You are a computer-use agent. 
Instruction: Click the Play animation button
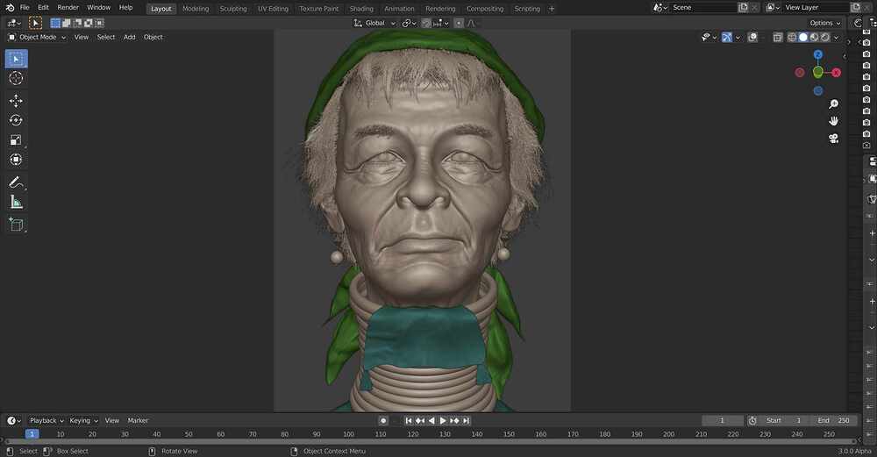[443, 421]
